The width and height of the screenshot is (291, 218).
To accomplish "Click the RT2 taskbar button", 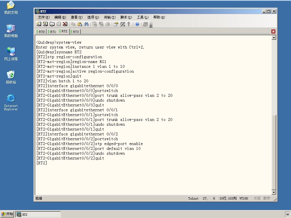I will (38, 215).
